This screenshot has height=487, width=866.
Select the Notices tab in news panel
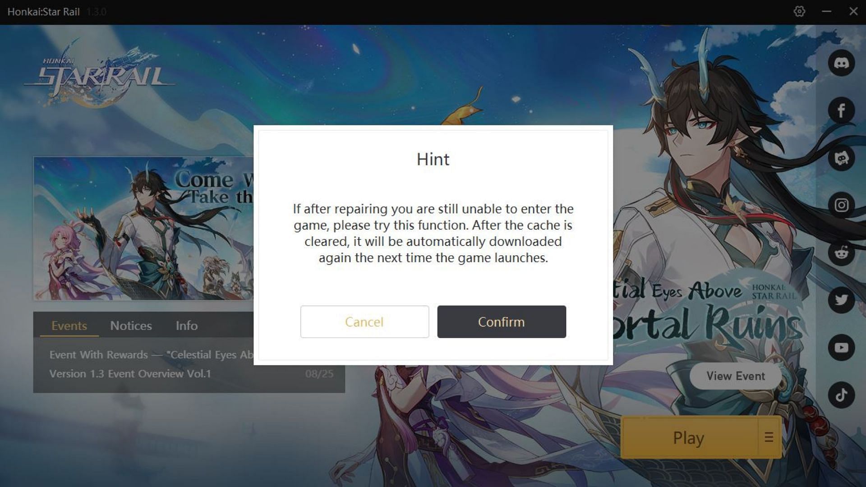click(x=131, y=325)
